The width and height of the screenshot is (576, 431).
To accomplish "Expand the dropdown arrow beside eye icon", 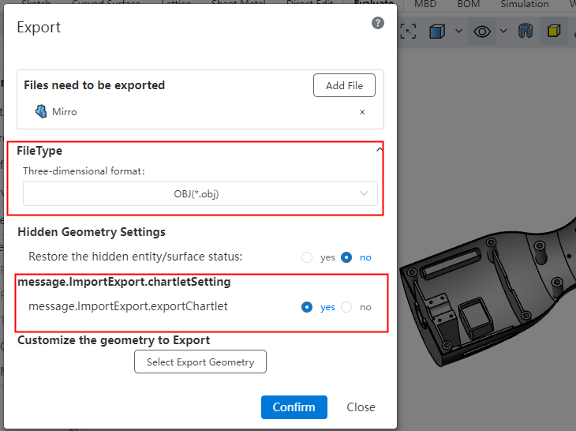I will tap(503, 32).
